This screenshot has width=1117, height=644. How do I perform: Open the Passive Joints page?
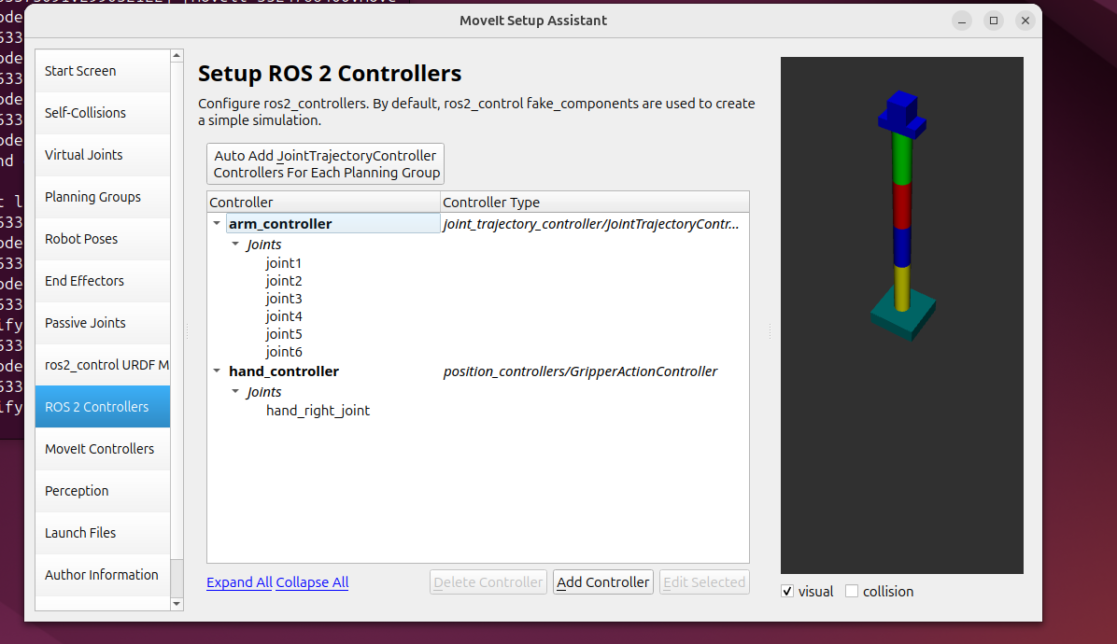(103, 322)
